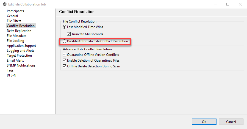Toggle the Truncate Milliseconds checkbox
The height and width of the screenshot is (129, 247).
pos(69,34)
